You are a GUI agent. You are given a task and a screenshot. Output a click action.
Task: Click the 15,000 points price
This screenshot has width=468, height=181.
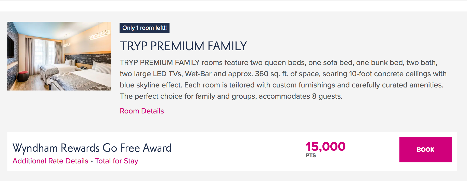click(x=325, y=147)
